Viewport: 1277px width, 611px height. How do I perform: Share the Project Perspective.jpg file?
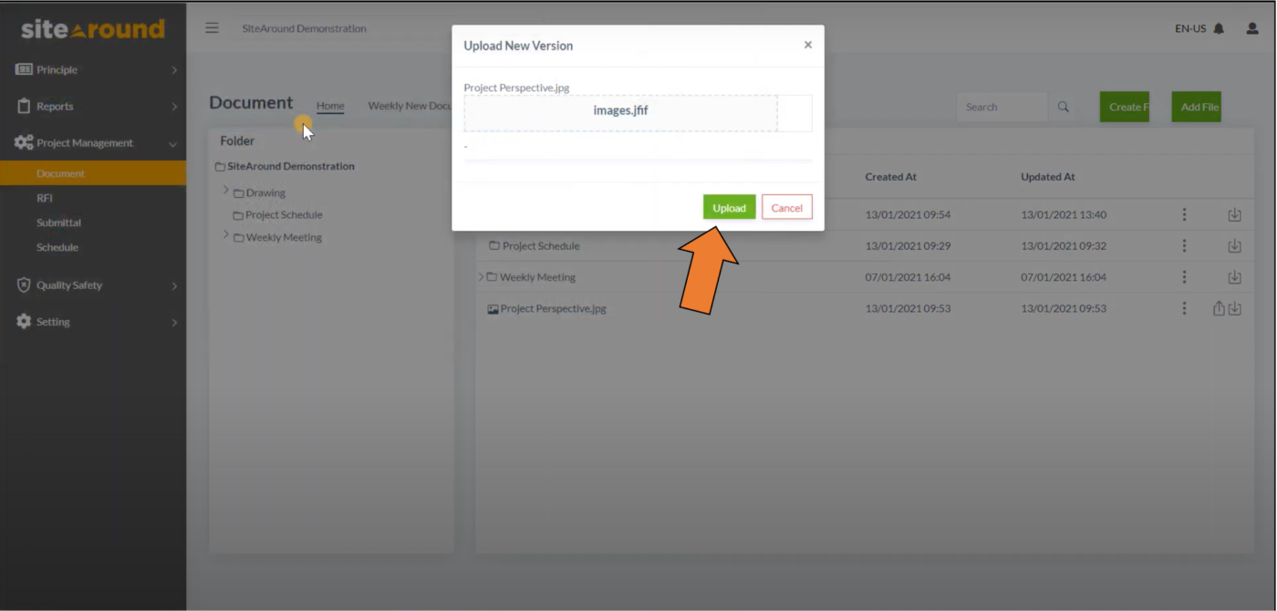click(1219, 308)
